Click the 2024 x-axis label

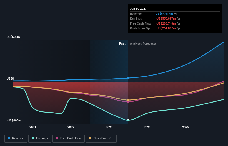click(147, 127)
